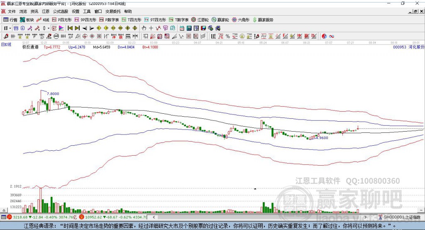Open the 9P四方形 tool
This screenshot has width=425, height=230.
point(85,20)
